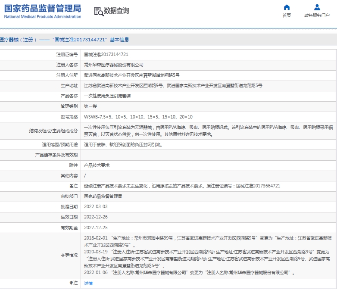The width and height of the screenshot is (337, 293).
Task: Click the 生效日期 label
Action: (69, 217)
